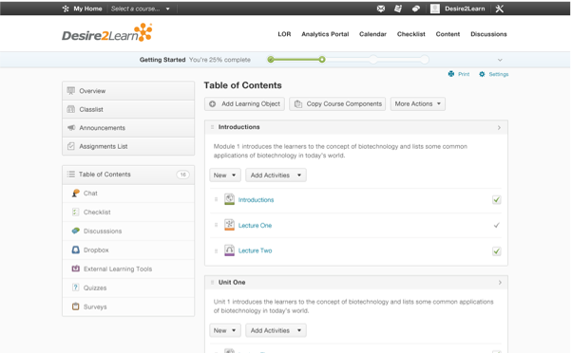Open the Discussions navigation item
This screenshot has width=572, height=353.
[x=488, y=34]
